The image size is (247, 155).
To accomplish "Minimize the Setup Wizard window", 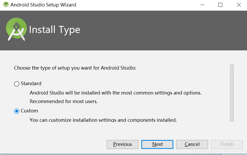I will 202,5.
